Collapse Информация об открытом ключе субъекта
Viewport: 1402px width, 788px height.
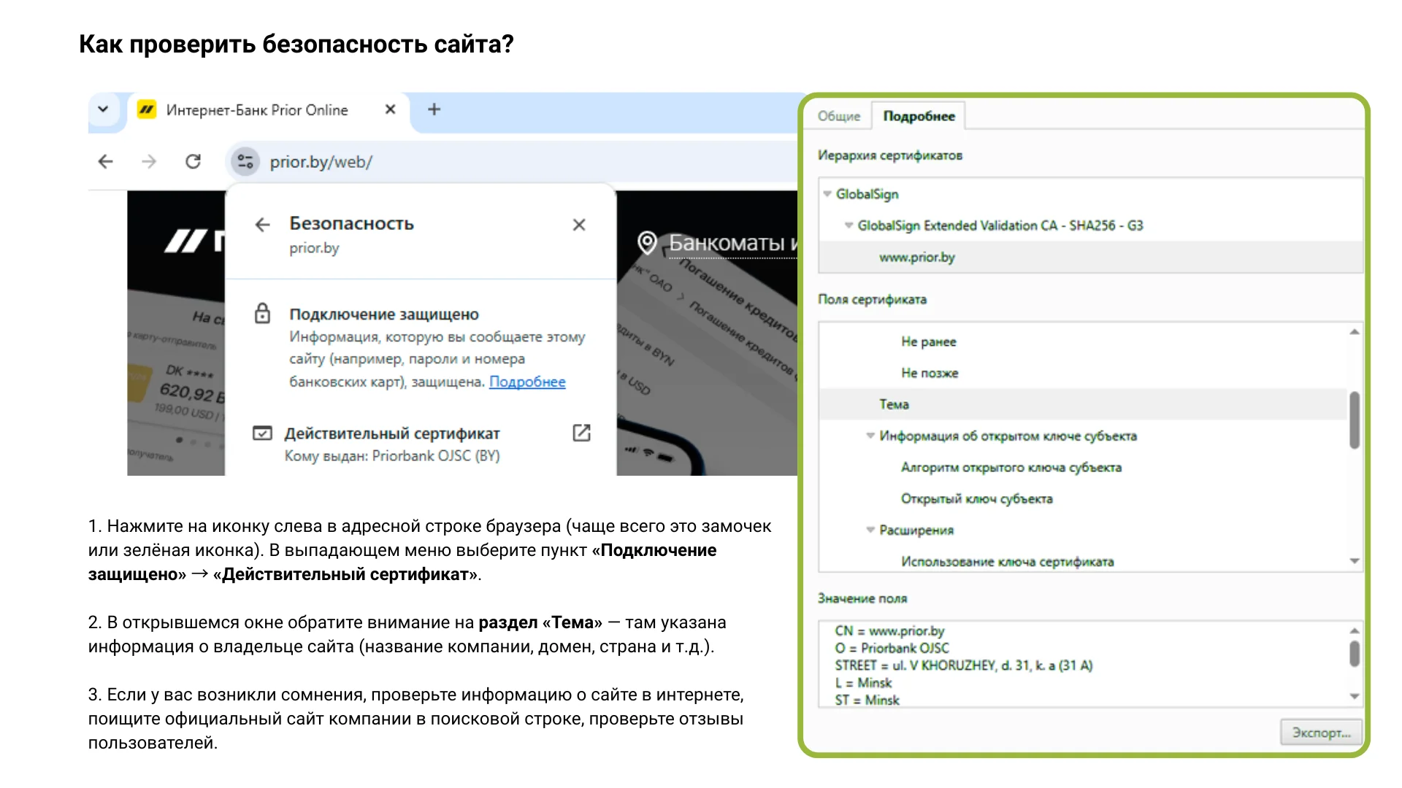870,436
